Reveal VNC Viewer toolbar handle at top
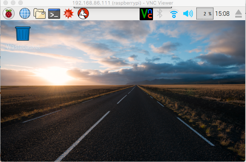246x162 pixels. (x=123, y=7)
